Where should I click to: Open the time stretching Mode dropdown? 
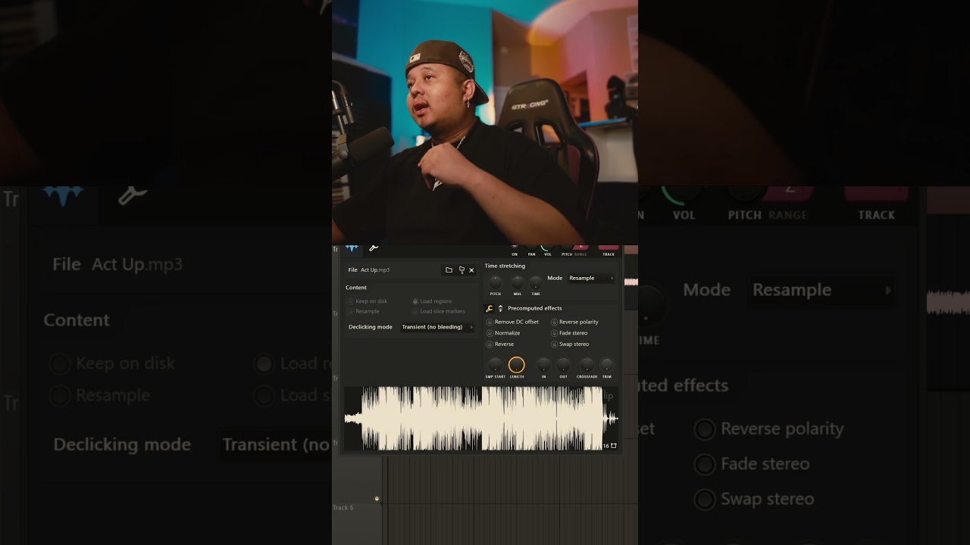(x=591, y=278)
